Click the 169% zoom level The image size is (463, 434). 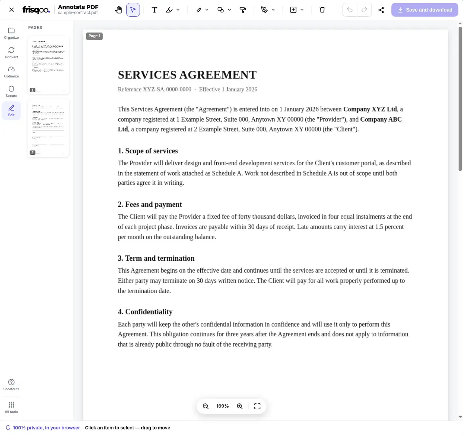point(222,406)
